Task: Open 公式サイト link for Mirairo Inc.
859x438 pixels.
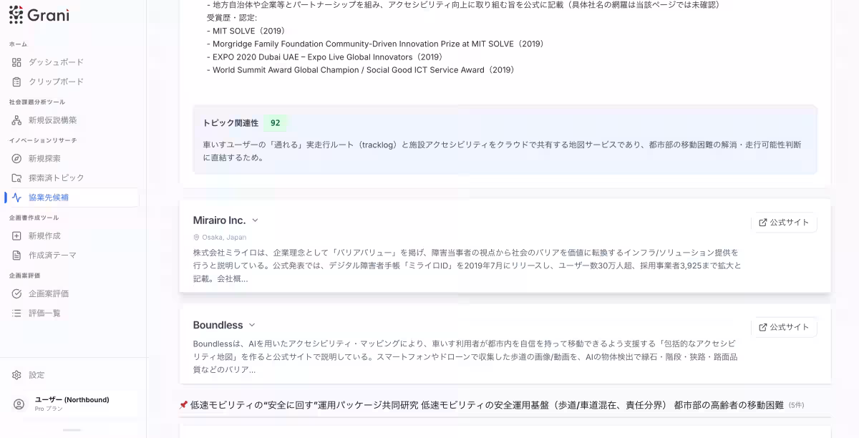Action: tap(784, 223)
